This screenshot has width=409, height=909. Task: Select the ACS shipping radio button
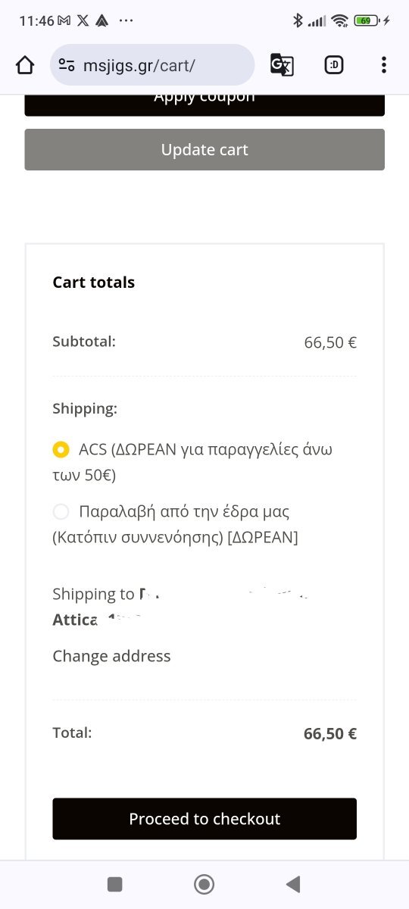[61, 449]
